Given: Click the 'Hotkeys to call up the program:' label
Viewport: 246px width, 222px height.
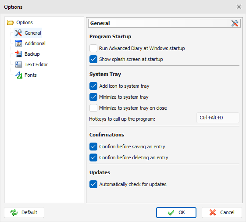Looking at the screenshot, I should [122, 119].
